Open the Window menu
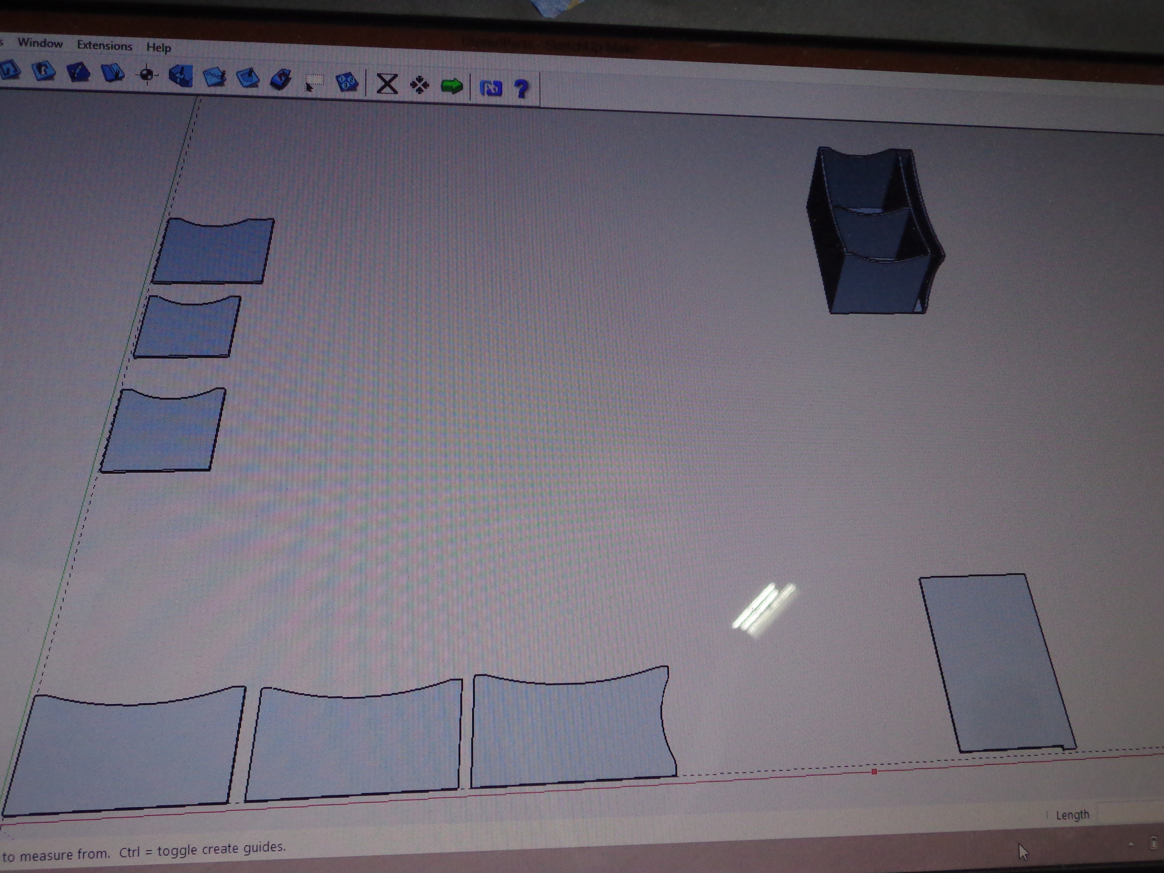Image resolution: width=1164 pixels, height=873 pixels. pos(40,43)
